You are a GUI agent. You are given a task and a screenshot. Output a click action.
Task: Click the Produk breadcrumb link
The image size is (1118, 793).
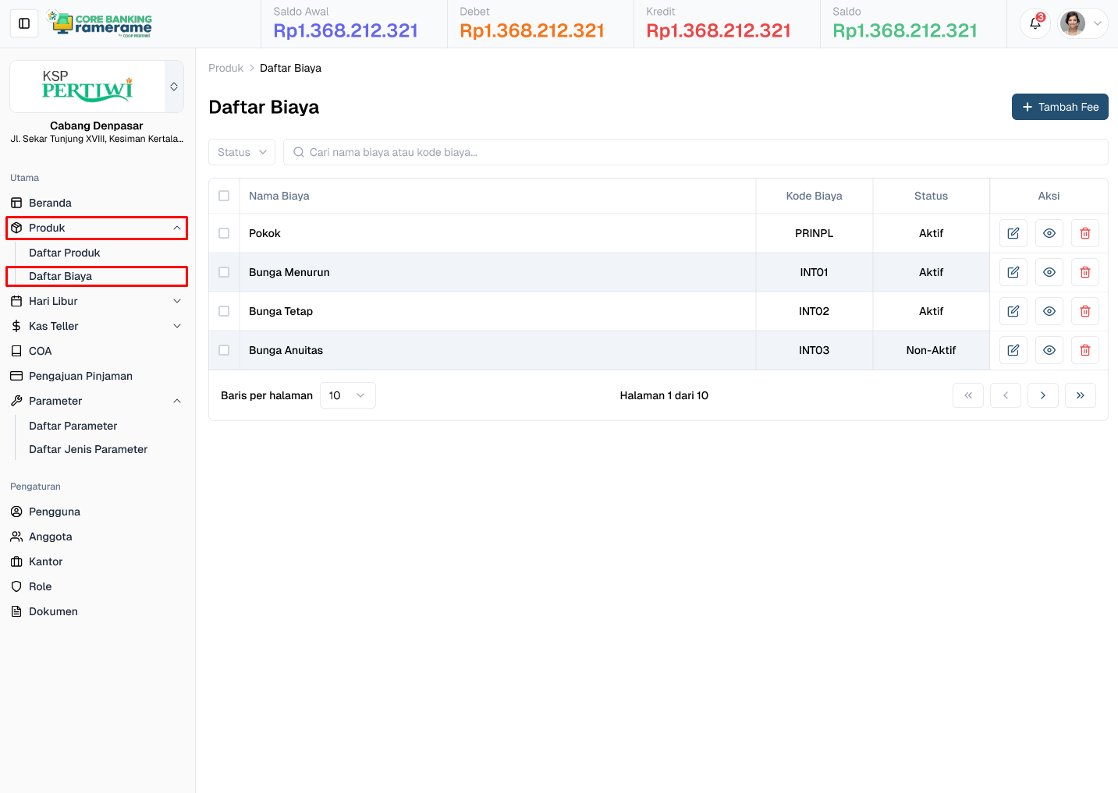tap(225, 68)
